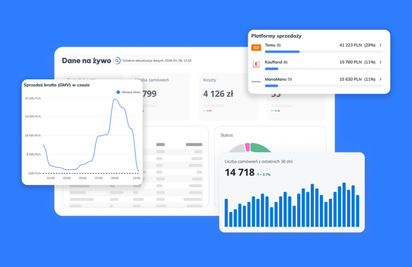Expand the ManoMano platform row chevron
Screen dimensions: 412x267
pyautogui.click(x=380, y=79)
